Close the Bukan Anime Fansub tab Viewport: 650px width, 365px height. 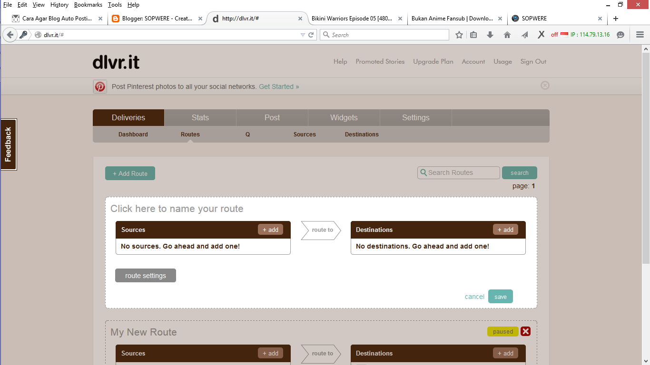[500, 19]
